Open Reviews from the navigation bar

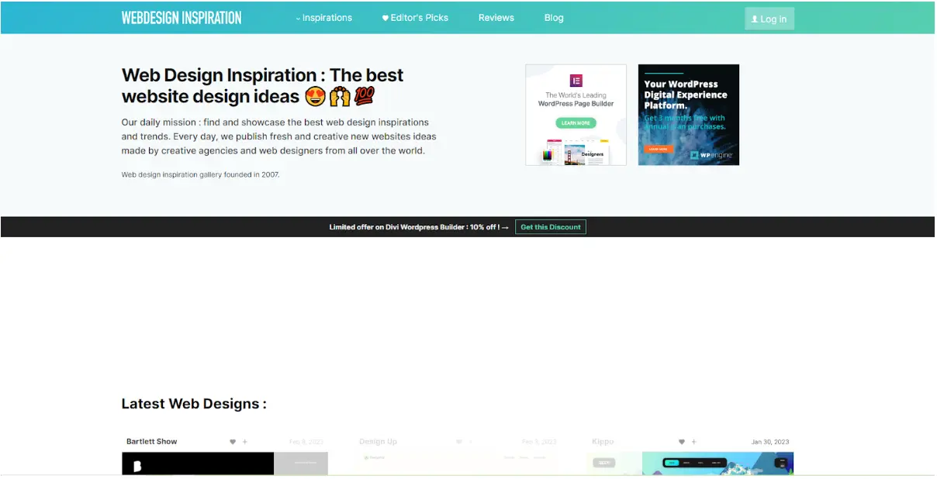pos(496,17)
